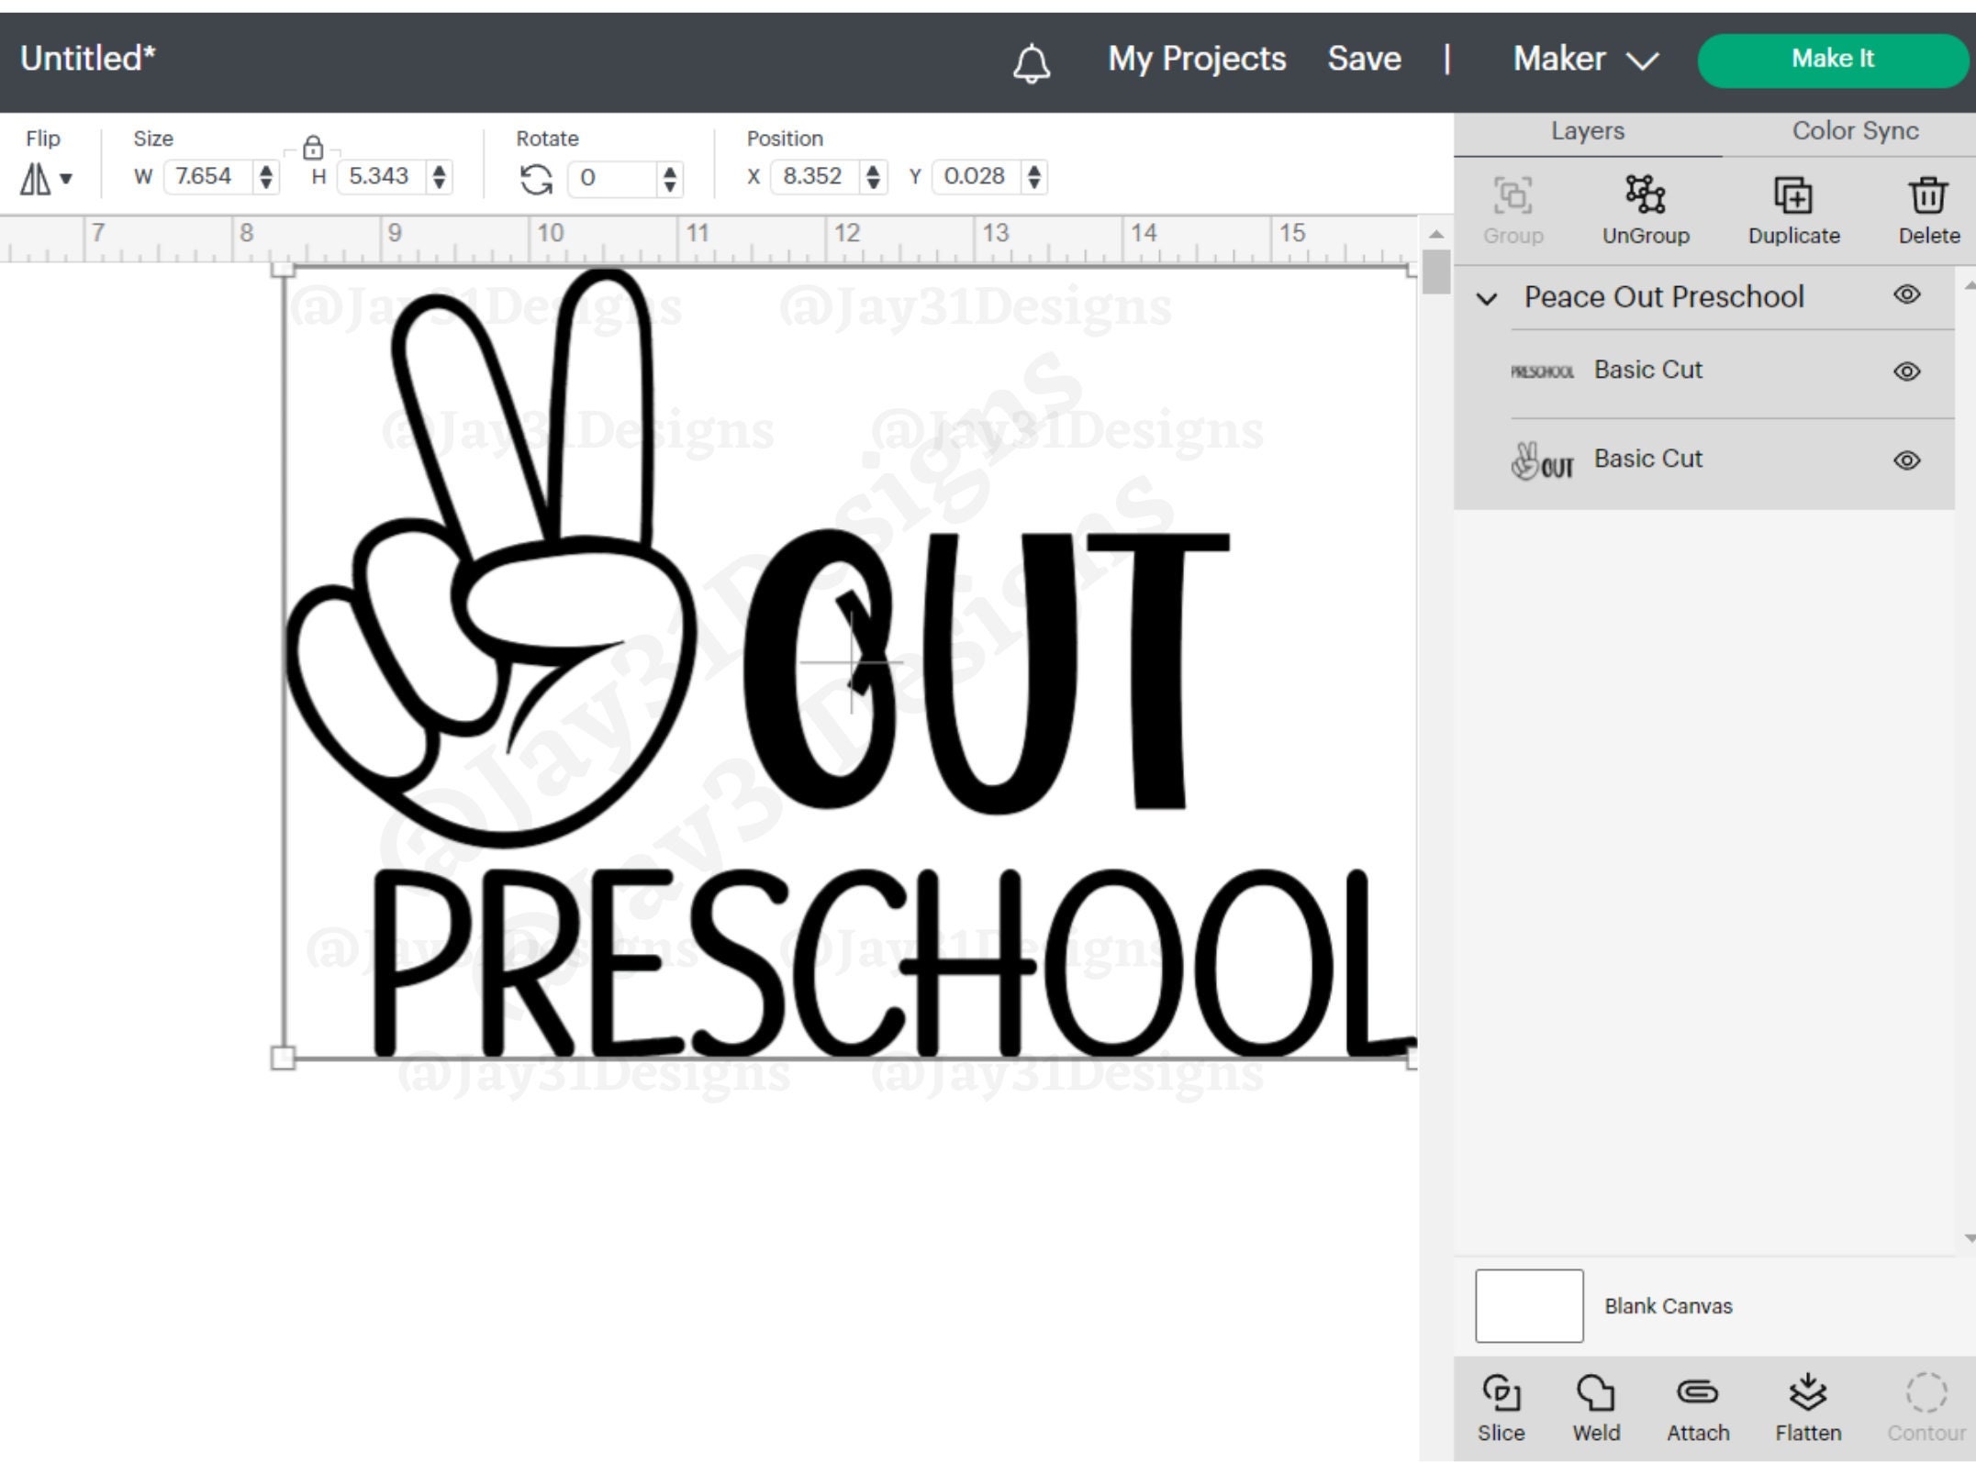Toggle visibility of PRESCHOOL Basic Cut layer
This screenshot has width=1976, height=1463.
(1906, 371)
